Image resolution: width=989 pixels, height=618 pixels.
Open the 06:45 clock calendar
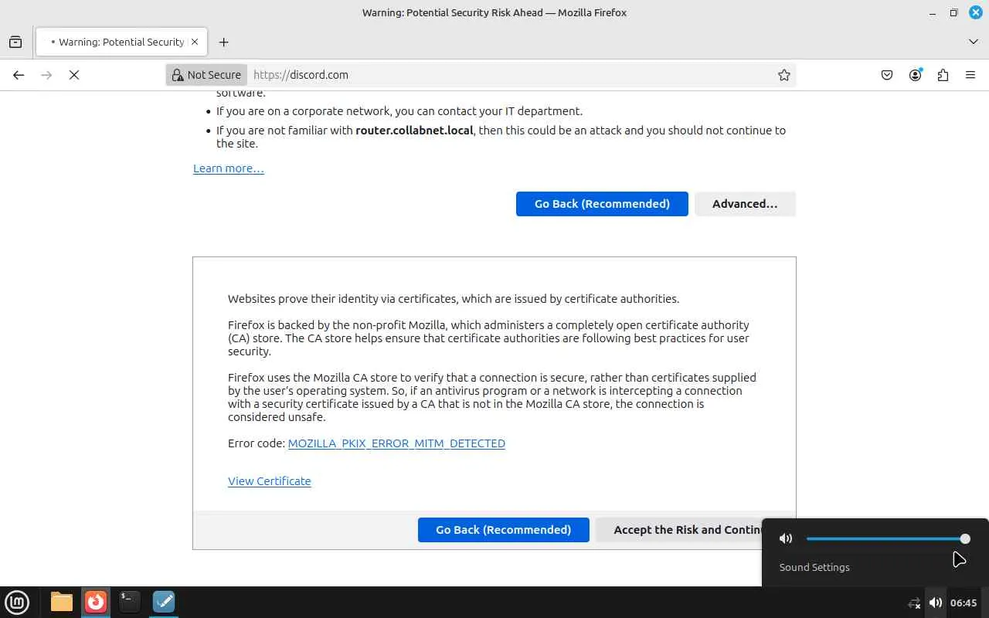coord(964,603)
